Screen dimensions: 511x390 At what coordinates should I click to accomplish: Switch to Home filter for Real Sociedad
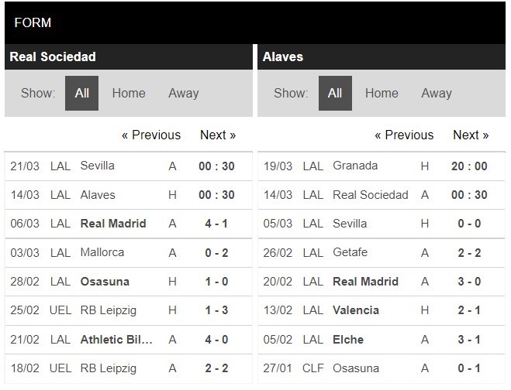(x=129, y=94)
